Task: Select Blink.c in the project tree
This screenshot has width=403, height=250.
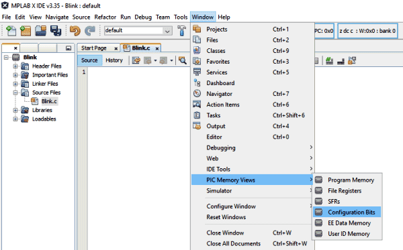Action: pyautogui.click(x=49, y=101)
